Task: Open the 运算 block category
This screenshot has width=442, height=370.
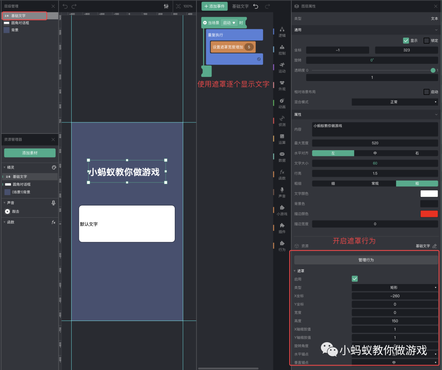Action: coord(282,139)
